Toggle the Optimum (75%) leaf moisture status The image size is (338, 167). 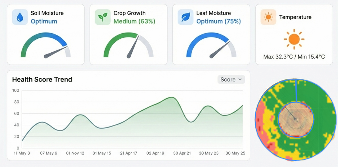(219, 21)
